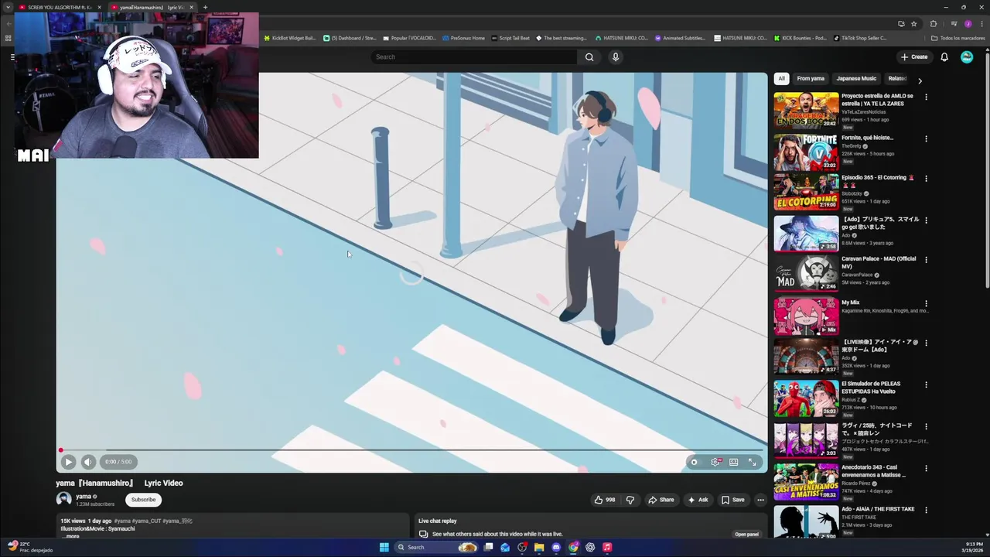Open more actions menu under the video
Image resolution: width=990 pixels, height=557 pixels.
(760, 500)
